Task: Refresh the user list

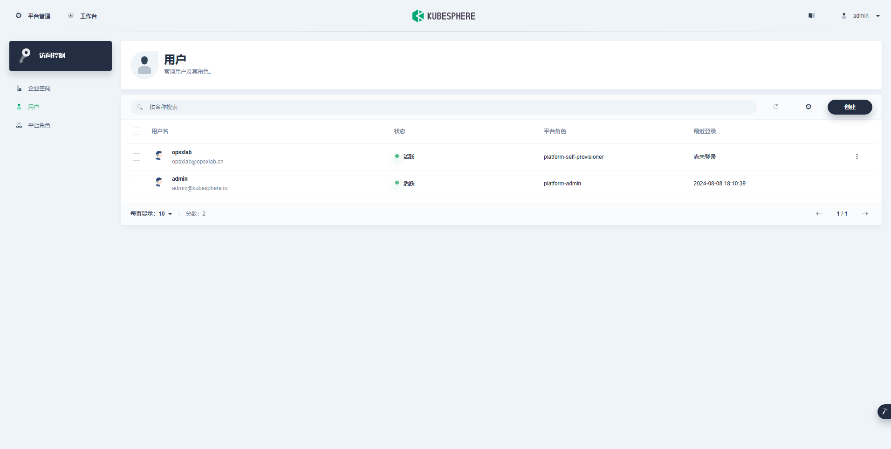Action: 775,107
